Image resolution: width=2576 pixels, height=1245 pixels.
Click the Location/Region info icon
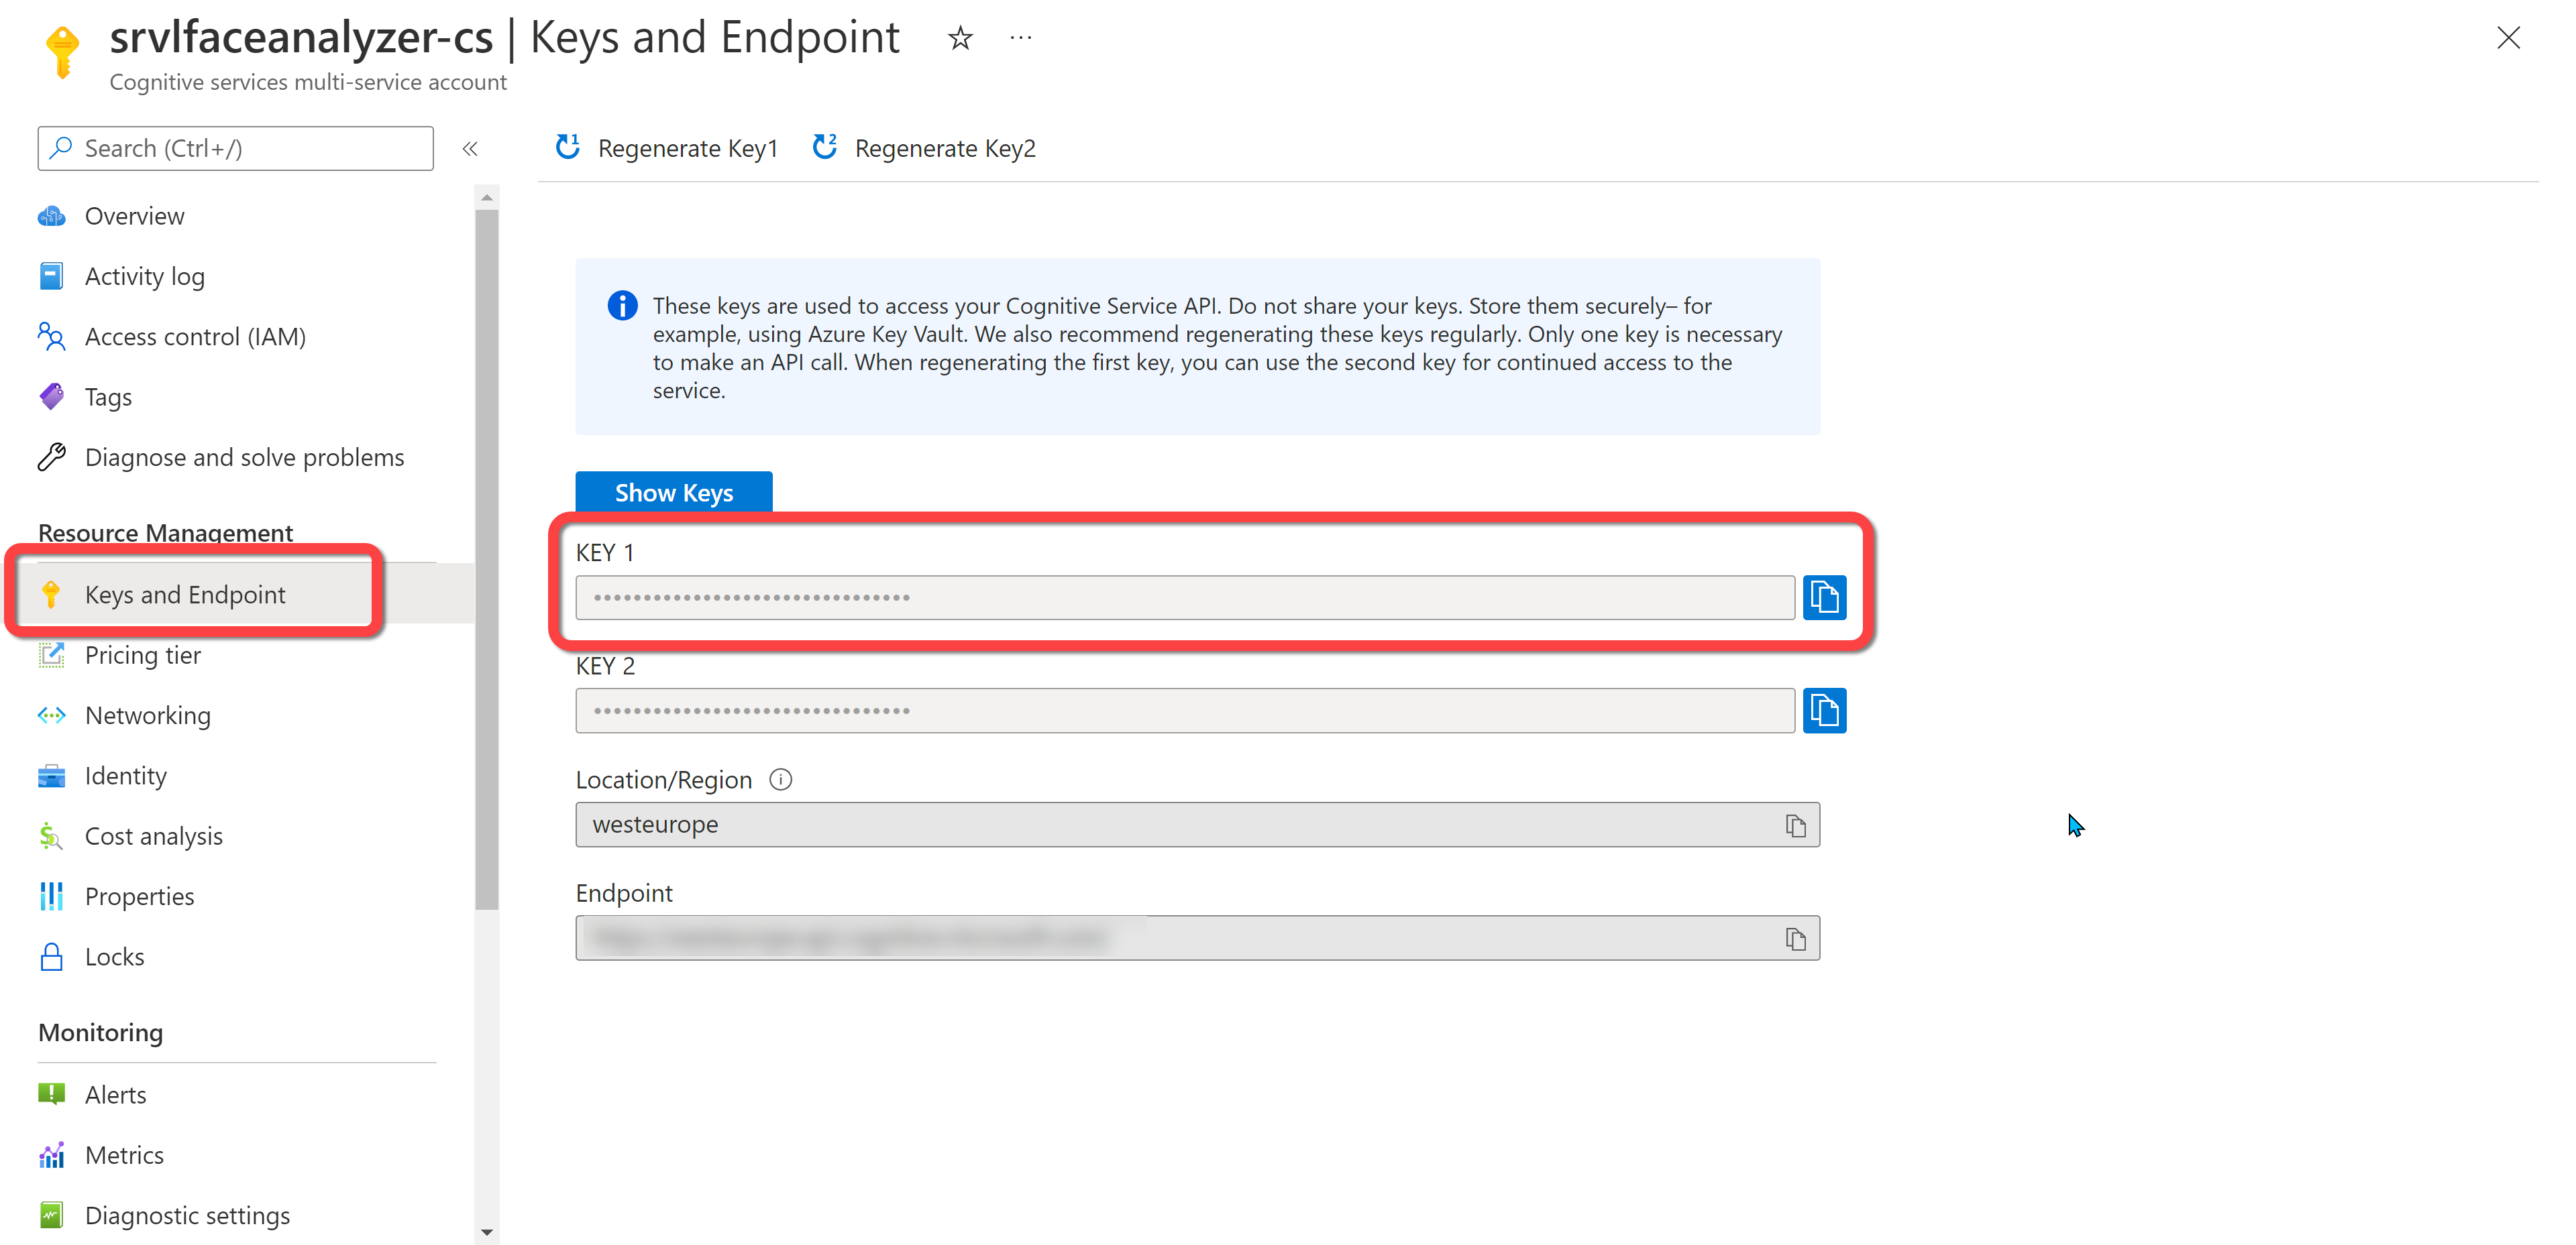click(780, 779)
